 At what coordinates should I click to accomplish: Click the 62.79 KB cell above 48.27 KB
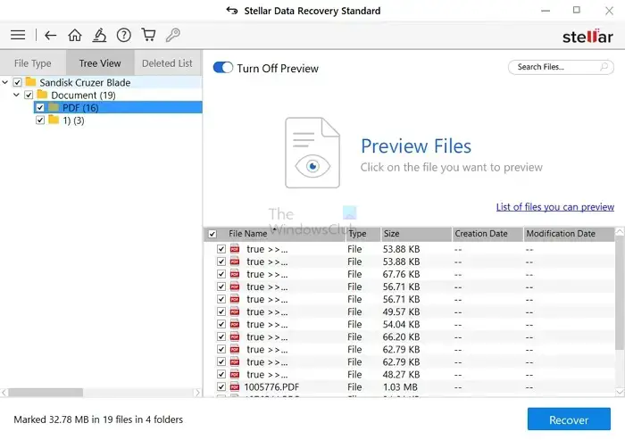(x=402, y=361)
